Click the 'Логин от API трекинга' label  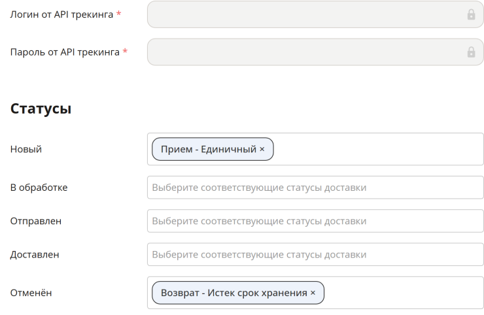[x=61, y=14]
